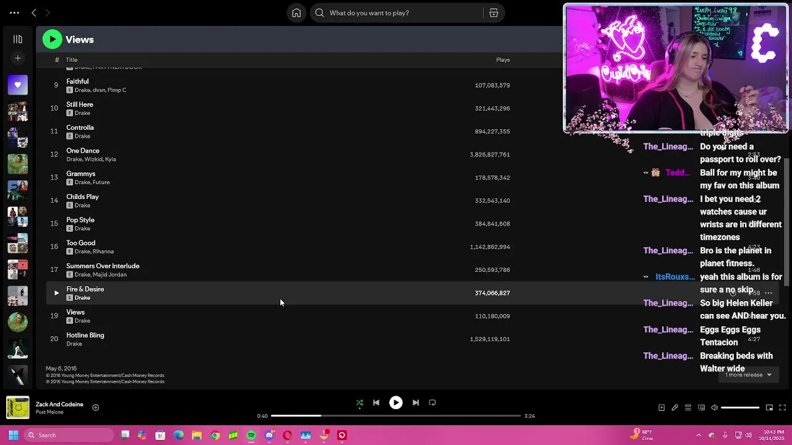The image size is (792, 445).
Task: Open Zack And Codeine album art
Action: click(18, 408)
